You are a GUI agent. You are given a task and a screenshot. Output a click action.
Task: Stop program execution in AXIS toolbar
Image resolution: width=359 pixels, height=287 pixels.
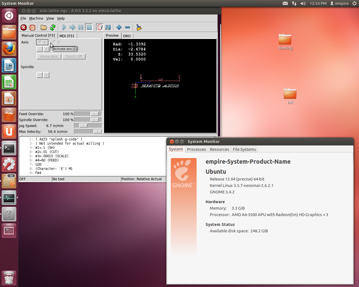tap(89, 27)
